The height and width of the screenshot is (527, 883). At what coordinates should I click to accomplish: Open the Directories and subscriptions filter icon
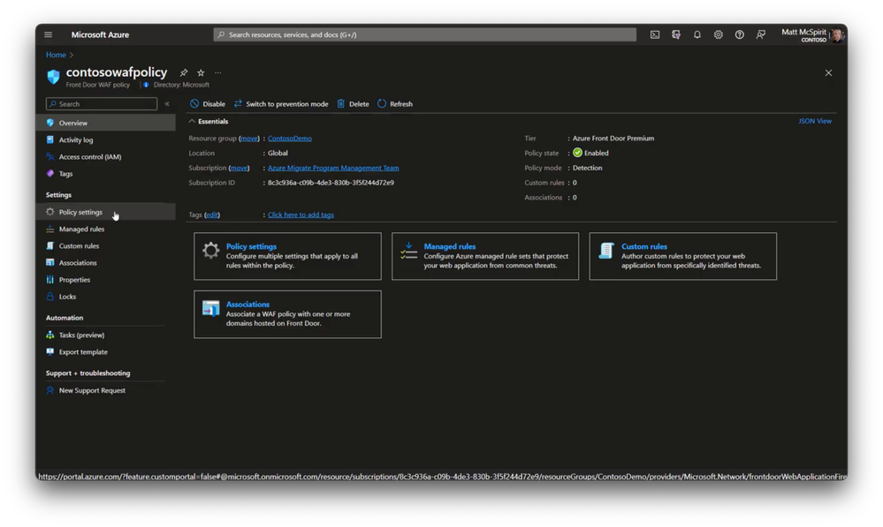click(676, 35)
